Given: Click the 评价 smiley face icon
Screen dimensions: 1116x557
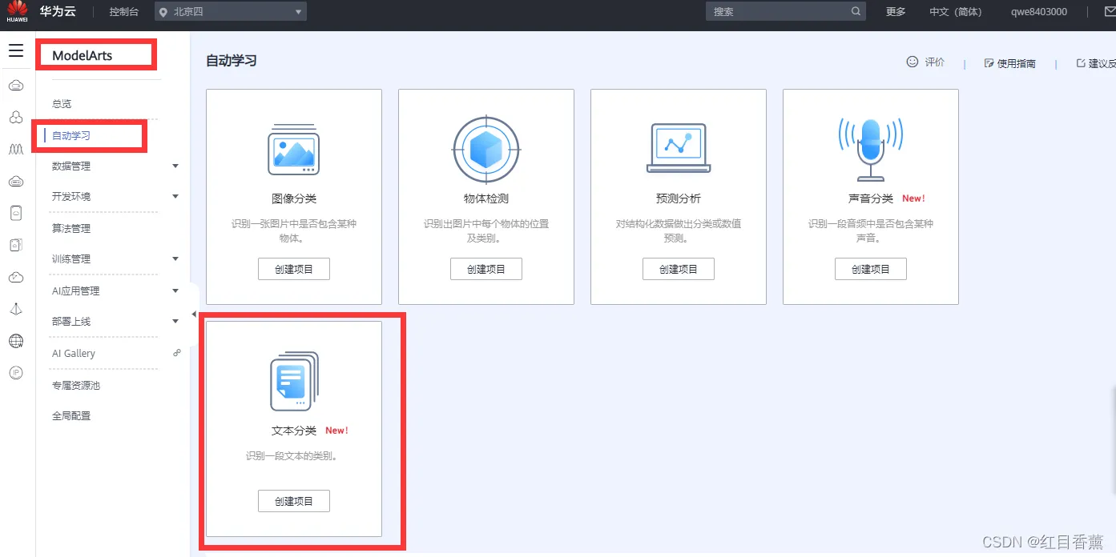Looking at the screenshot, I should pos(912,62).
